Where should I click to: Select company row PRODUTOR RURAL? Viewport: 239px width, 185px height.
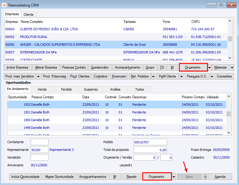coord(34,37)
